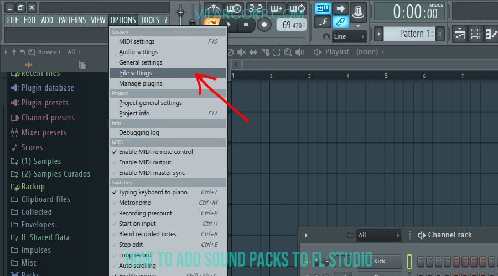The image size is (498, 276).
Task: Click the audio waveform icon in browser
Action: pos(27,65)
